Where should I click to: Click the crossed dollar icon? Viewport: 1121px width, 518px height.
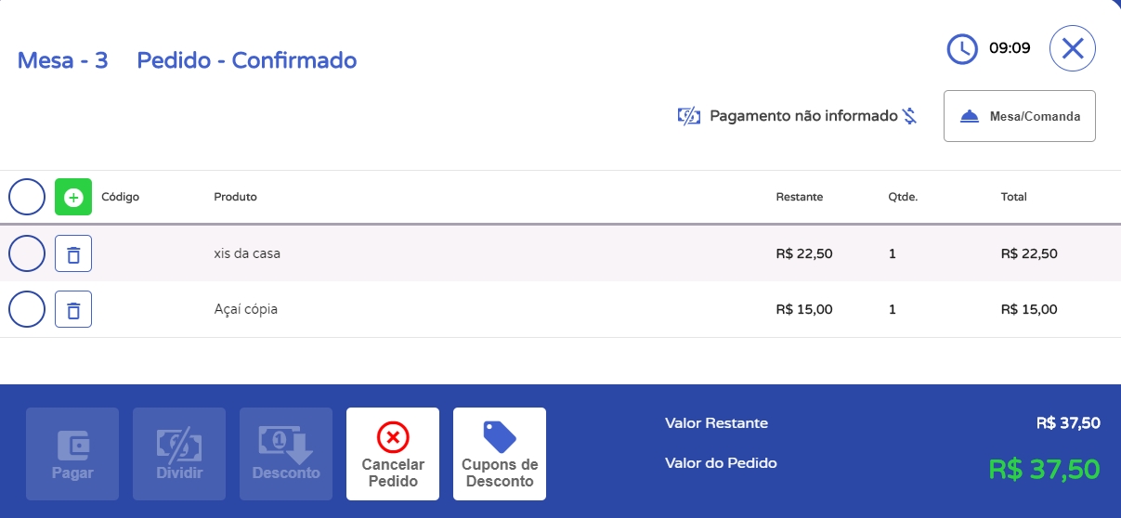click(909, 116)
